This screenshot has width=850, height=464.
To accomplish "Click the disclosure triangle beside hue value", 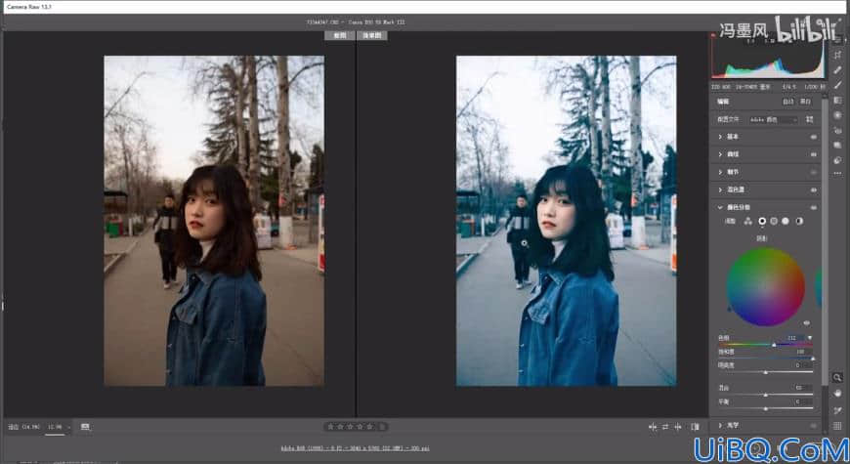I will coord(810,338).
